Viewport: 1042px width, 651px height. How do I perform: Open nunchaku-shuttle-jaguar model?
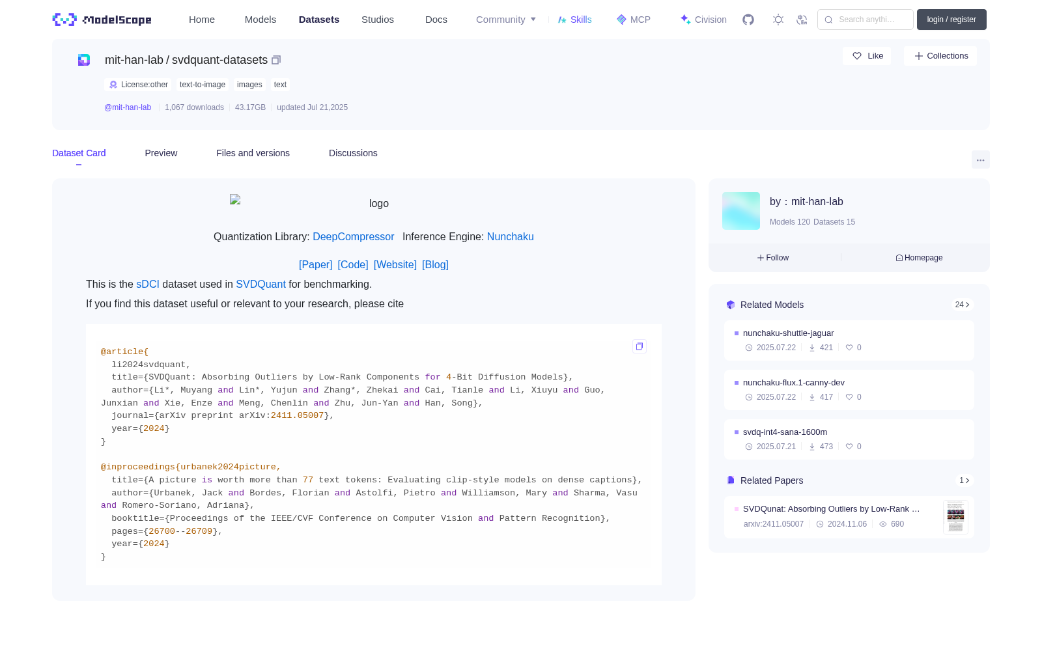pos(849,340)
